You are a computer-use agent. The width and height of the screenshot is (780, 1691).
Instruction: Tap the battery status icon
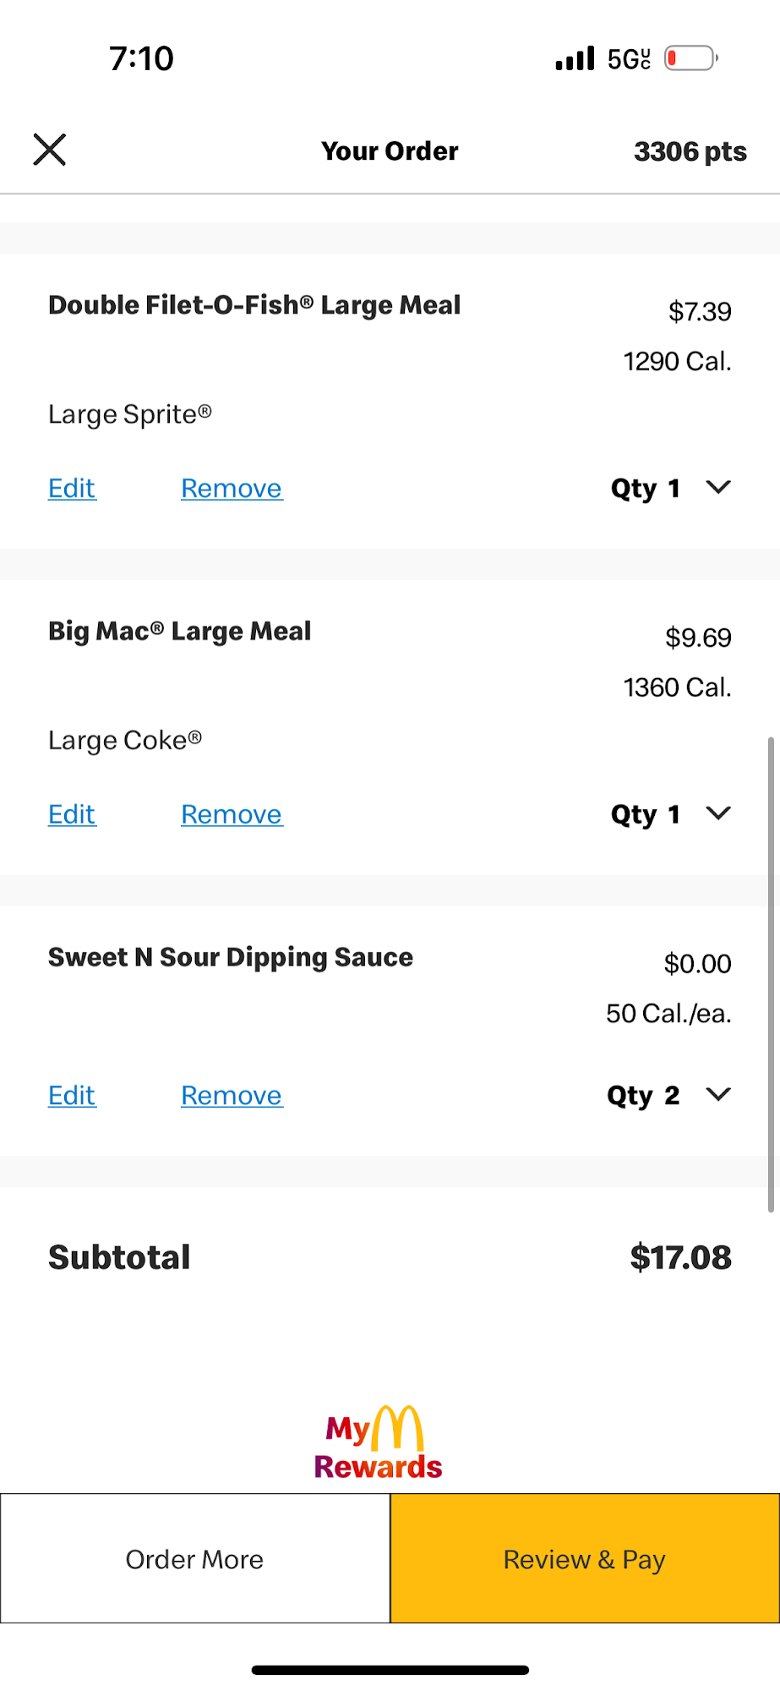690,58
